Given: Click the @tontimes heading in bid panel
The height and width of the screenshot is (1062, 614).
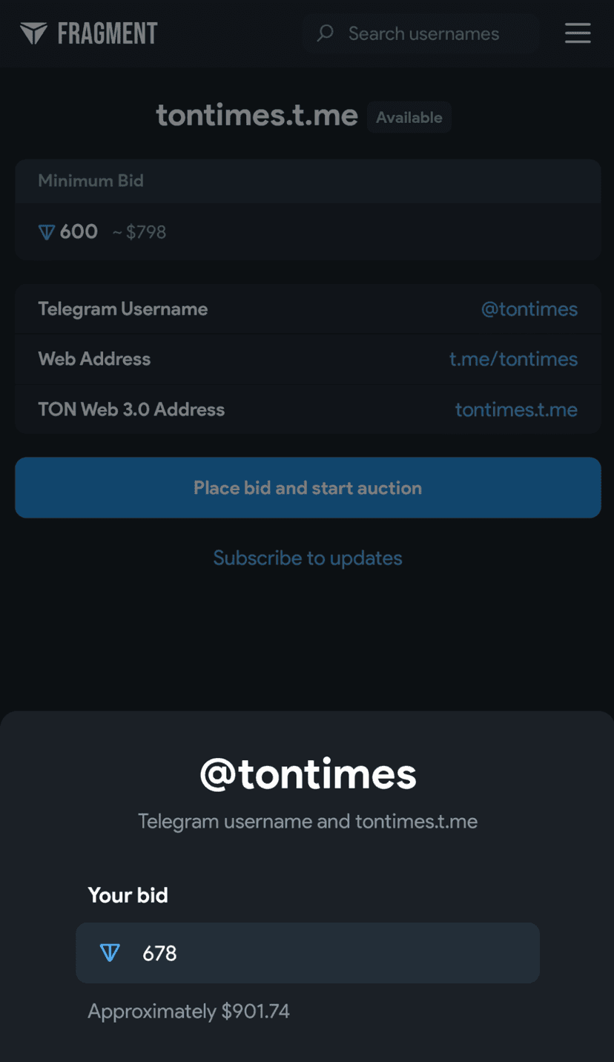Looking at the screenshot, I should coord(308,774).
